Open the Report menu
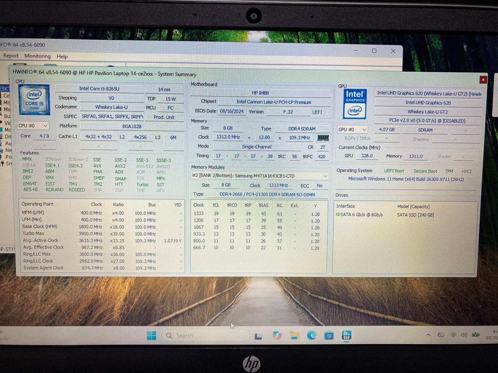Image resolution: width=498 pixels, height=373 pixels. [x=11, y=56]
